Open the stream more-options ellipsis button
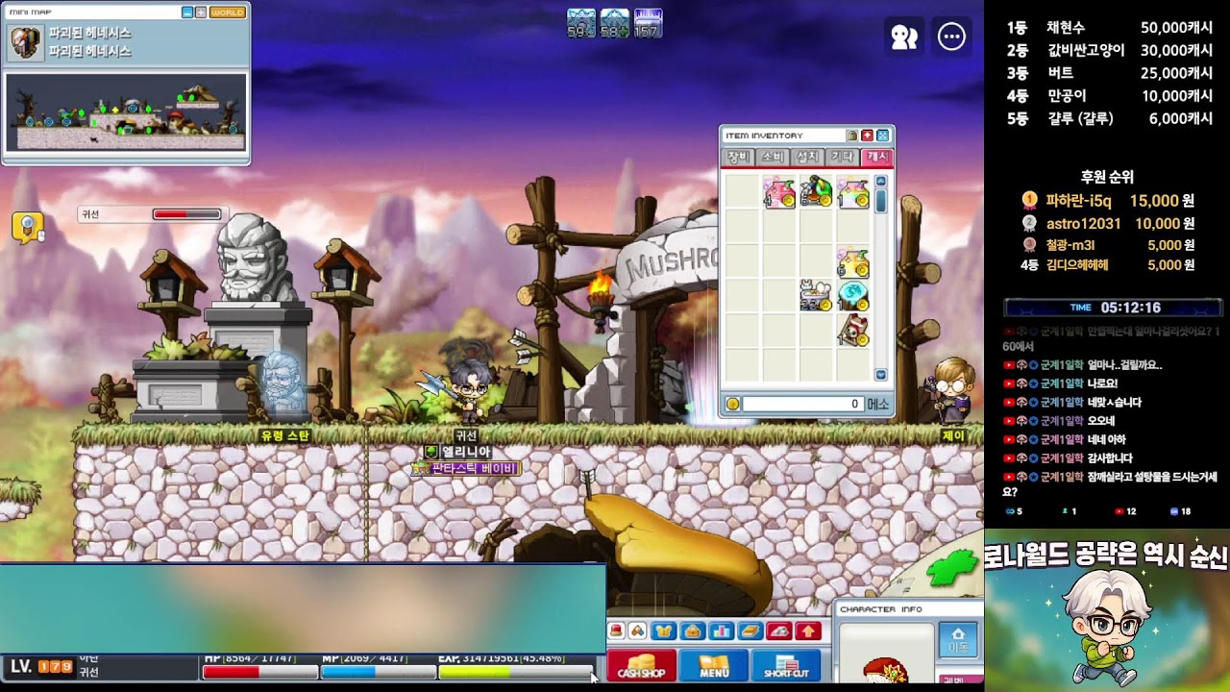1230x692 pixels. click(951, 37)
